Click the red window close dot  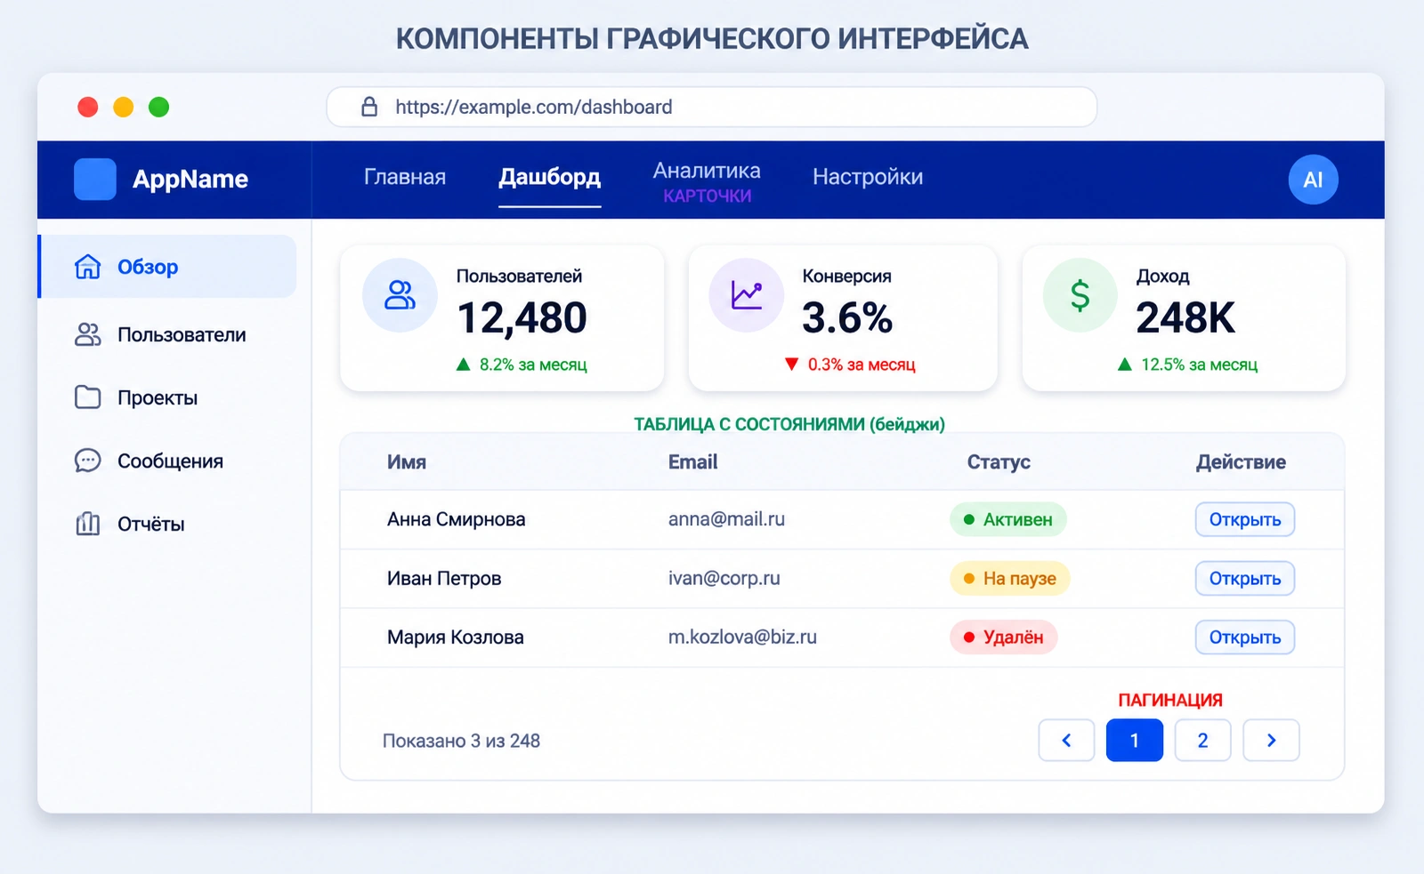pyautogui.click(x=88, y=107)
